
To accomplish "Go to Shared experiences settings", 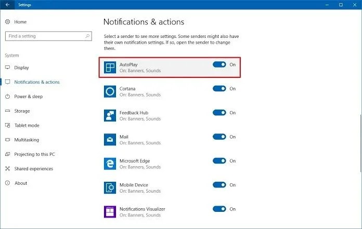I will click(33, 169).
